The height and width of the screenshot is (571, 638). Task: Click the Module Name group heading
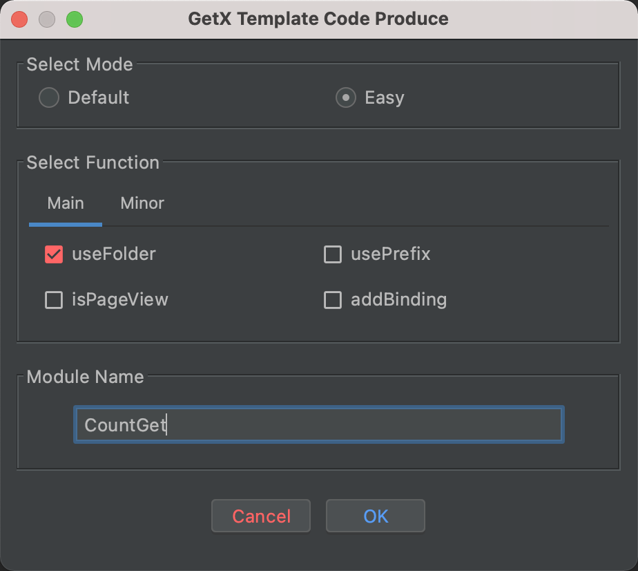(x=85, y=377)
